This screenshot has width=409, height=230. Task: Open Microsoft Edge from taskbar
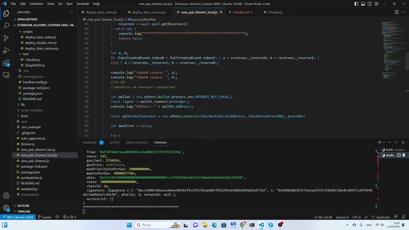(x=214, y=225)
